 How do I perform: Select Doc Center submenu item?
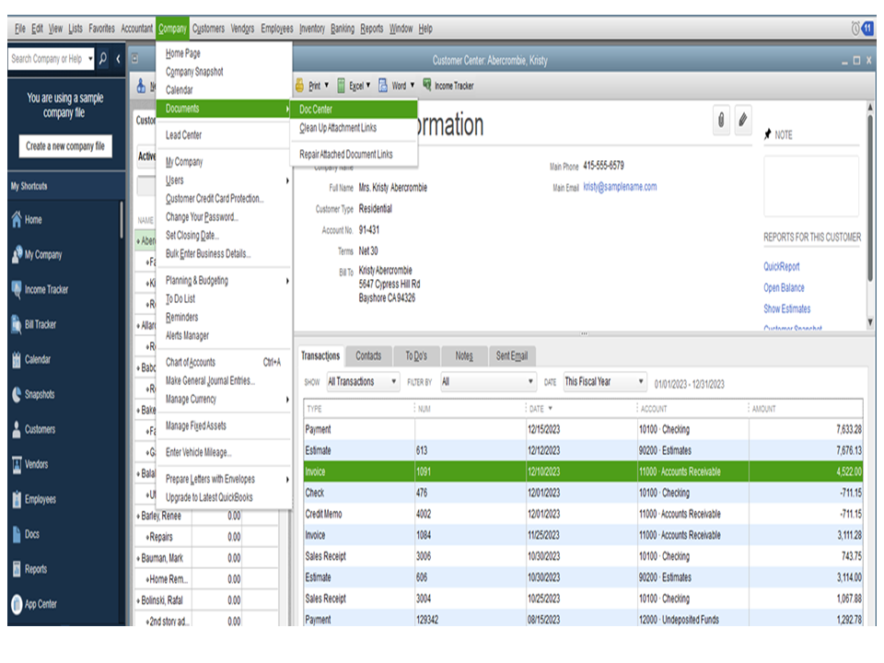(354, 110)
